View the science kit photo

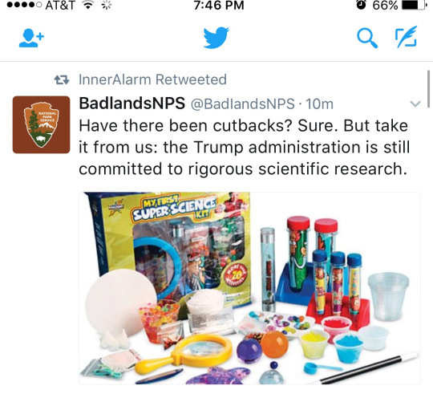249,288
